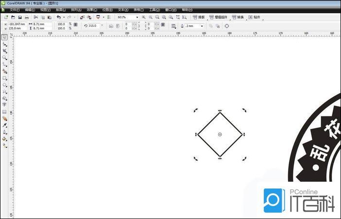Open a file via folder icon
Screen dimensions: 341x219
pyautogui.click(x=13, y=17)
